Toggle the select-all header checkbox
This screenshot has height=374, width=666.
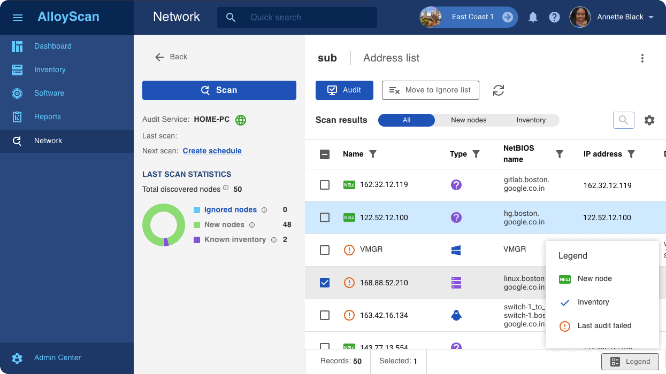pyautogui.click(x=325, y=154)
